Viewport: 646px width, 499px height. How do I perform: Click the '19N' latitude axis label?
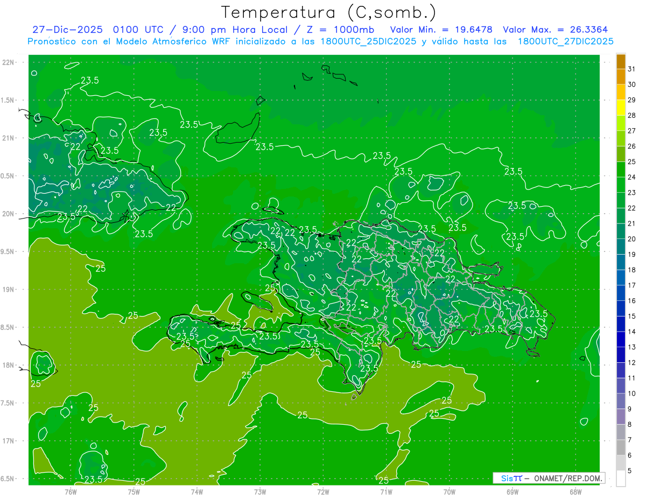(x=9, y=290)
